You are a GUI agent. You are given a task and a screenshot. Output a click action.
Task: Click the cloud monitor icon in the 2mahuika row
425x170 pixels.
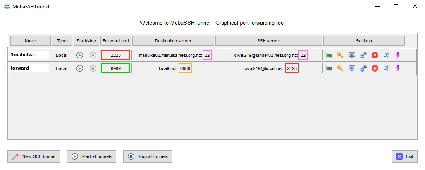coord(351,55)
